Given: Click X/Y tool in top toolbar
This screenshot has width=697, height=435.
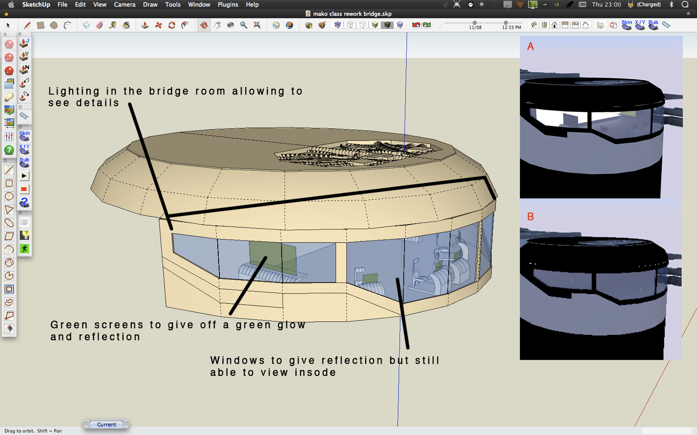Looking at the screenshot, I should click(640, 25).
